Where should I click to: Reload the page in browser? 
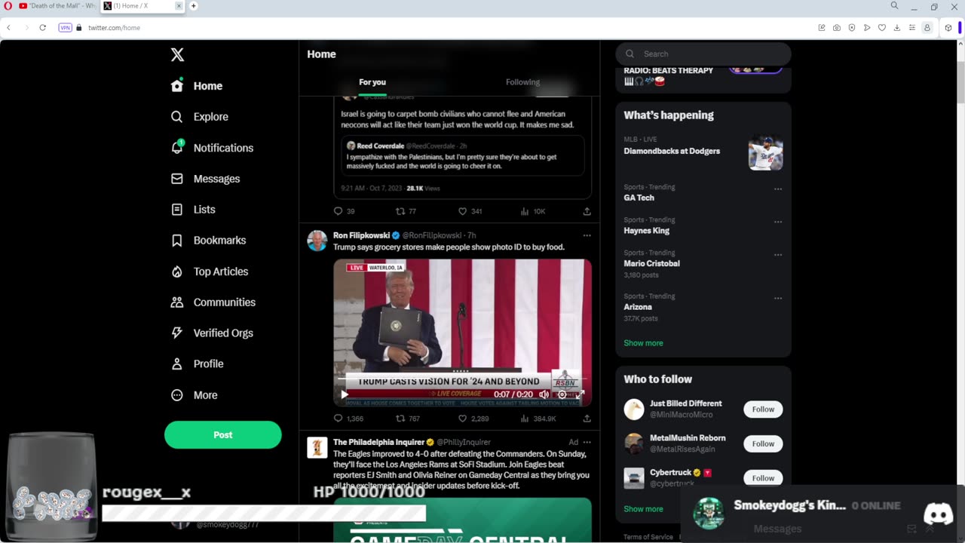tap(43, 28)
